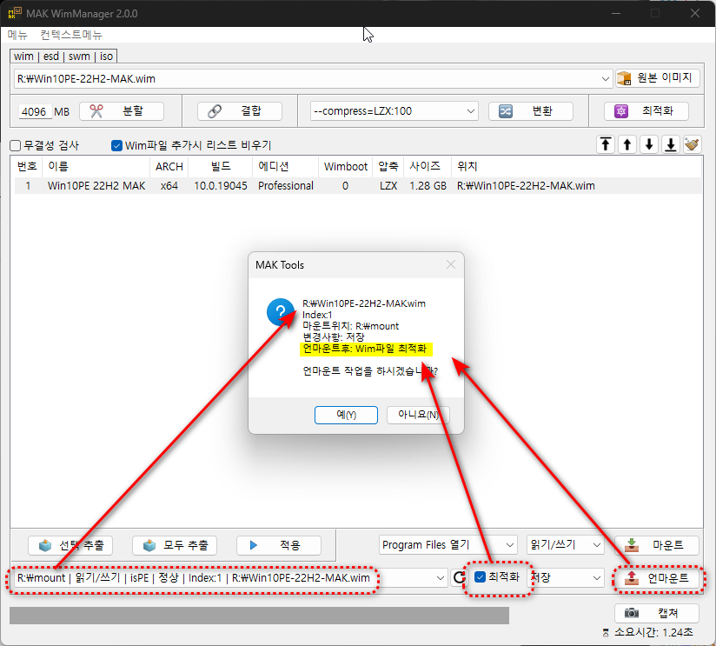Move item to bottom arrow icon

[671, 145]
